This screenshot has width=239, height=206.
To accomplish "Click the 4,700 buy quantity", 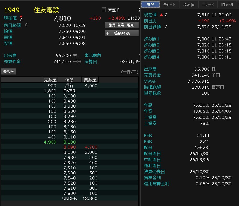I will click(x=91, y=147).
